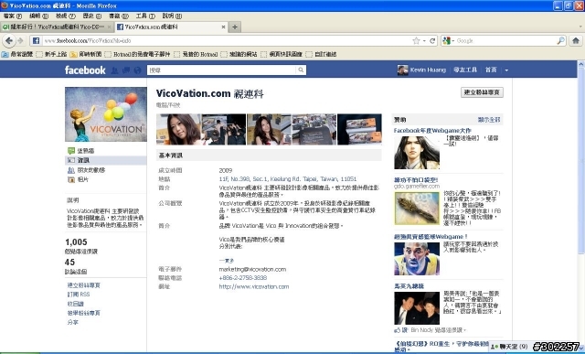
Task: Reload the page with refresh icon
Action: 432,40
